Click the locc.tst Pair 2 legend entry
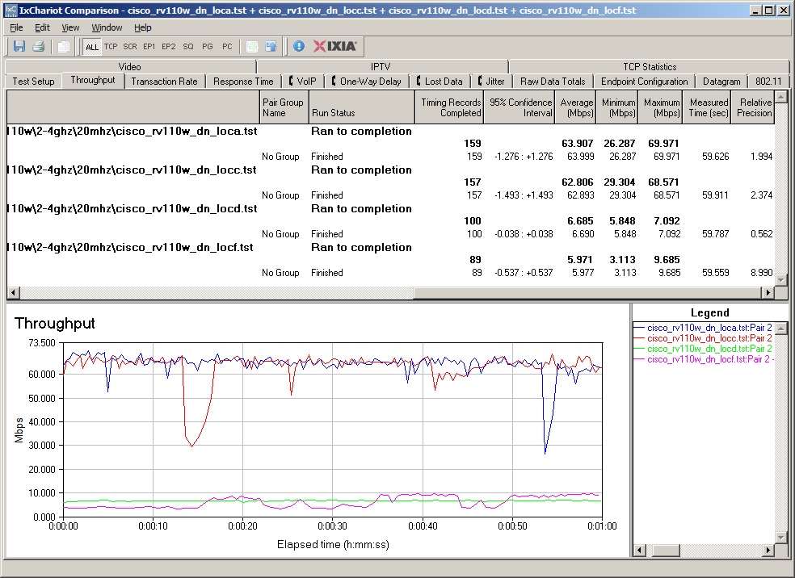The height and width of the screenshot is (578, 795). coord(705,338)
